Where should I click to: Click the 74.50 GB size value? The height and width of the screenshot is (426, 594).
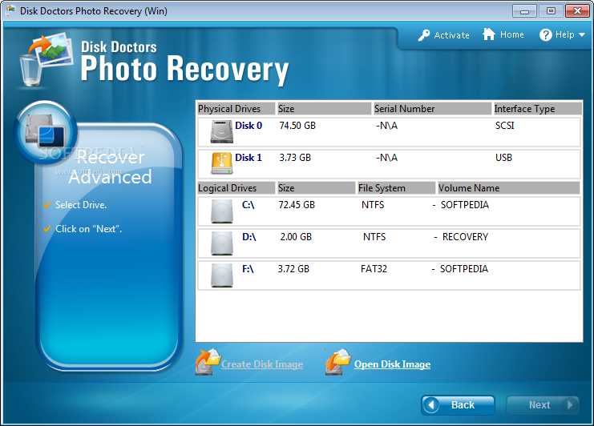[x=297, y=126]
